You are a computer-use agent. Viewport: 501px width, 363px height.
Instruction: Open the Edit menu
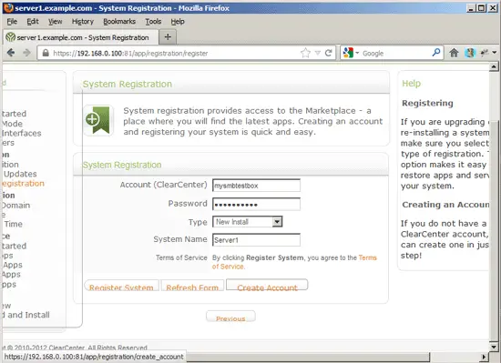pyautogui.click(x=33, y=21)
